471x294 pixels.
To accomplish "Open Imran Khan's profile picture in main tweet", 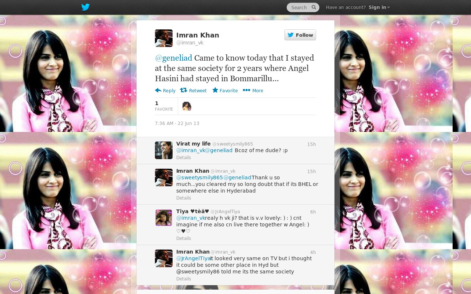I will coord(164,38).
